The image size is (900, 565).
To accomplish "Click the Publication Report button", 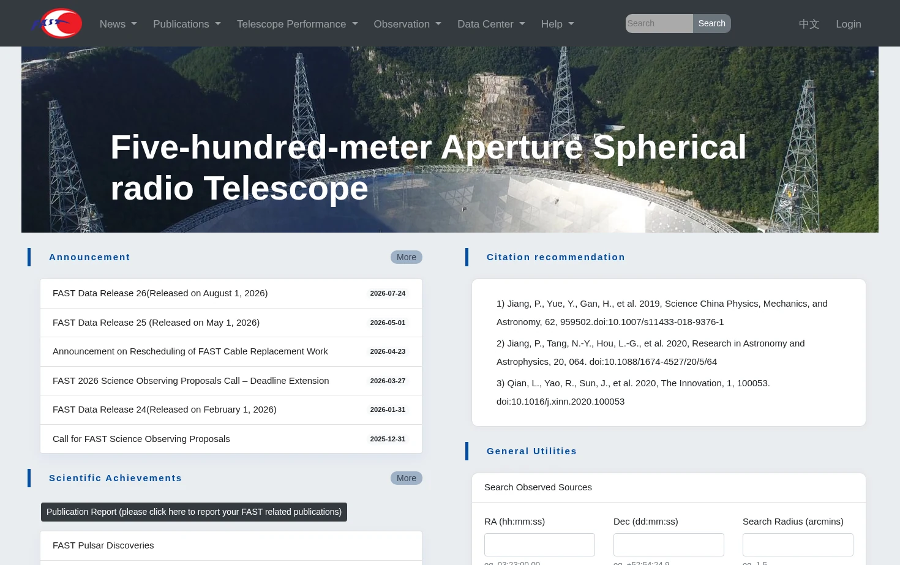I will coord(194,512).
